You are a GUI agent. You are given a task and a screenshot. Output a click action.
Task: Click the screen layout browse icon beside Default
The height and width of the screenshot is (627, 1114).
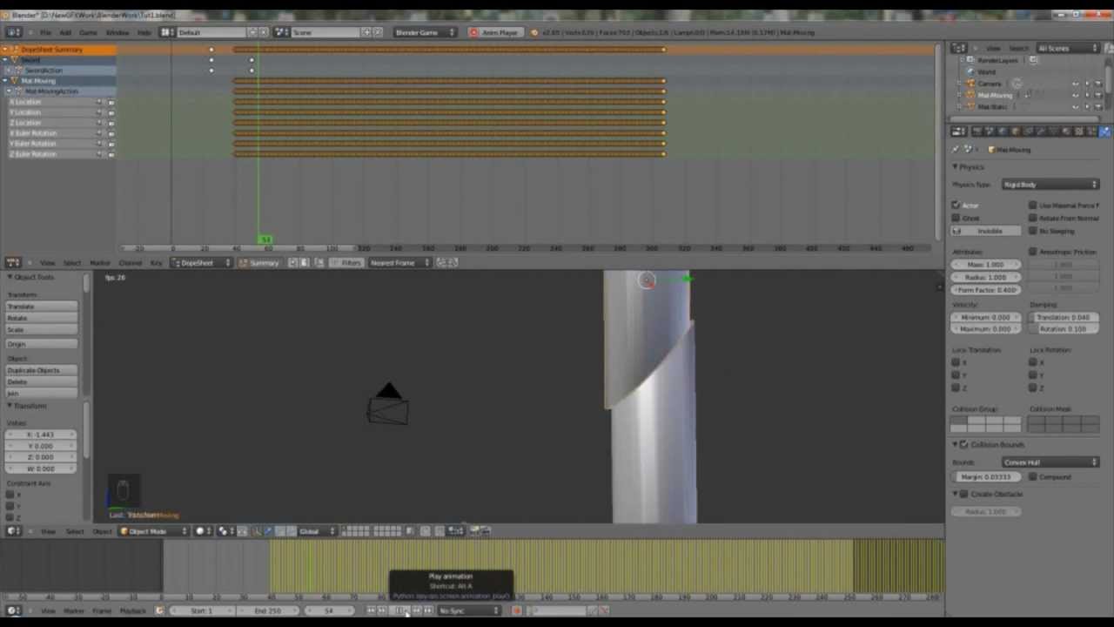[167, 32]
